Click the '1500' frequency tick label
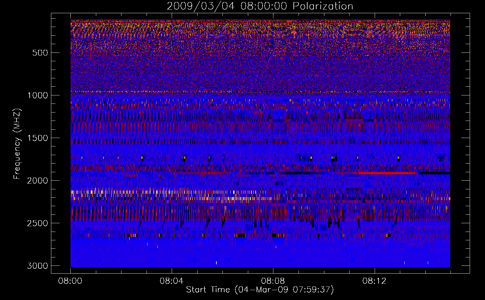Image resolution: width=485 pixels, height=300 pixels. click(x=37, y=138)
